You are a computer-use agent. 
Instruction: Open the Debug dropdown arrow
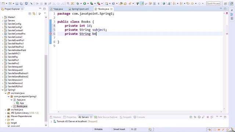(x=81, y=3)
